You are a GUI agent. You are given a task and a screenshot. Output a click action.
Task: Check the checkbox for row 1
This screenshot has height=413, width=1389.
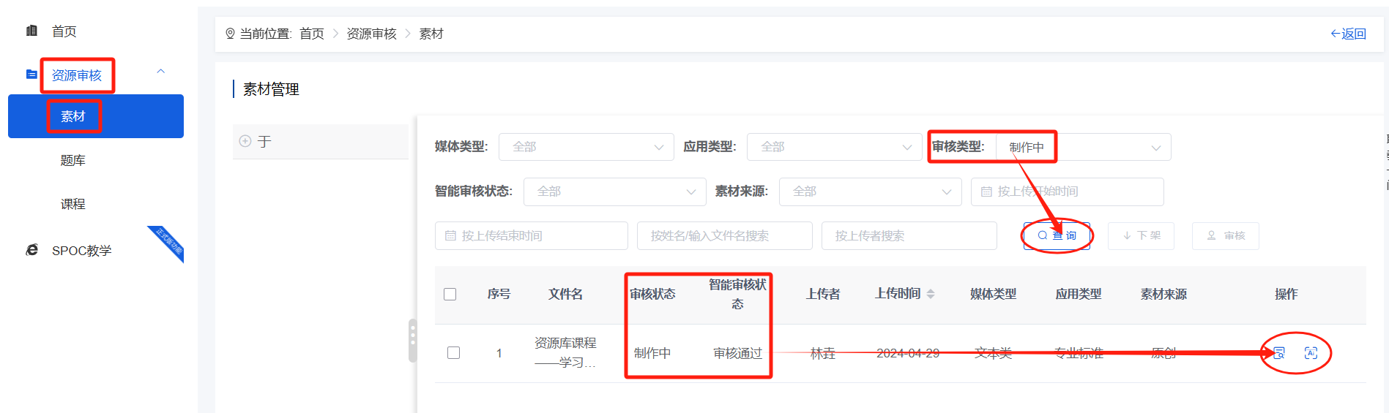pos(453,353)
